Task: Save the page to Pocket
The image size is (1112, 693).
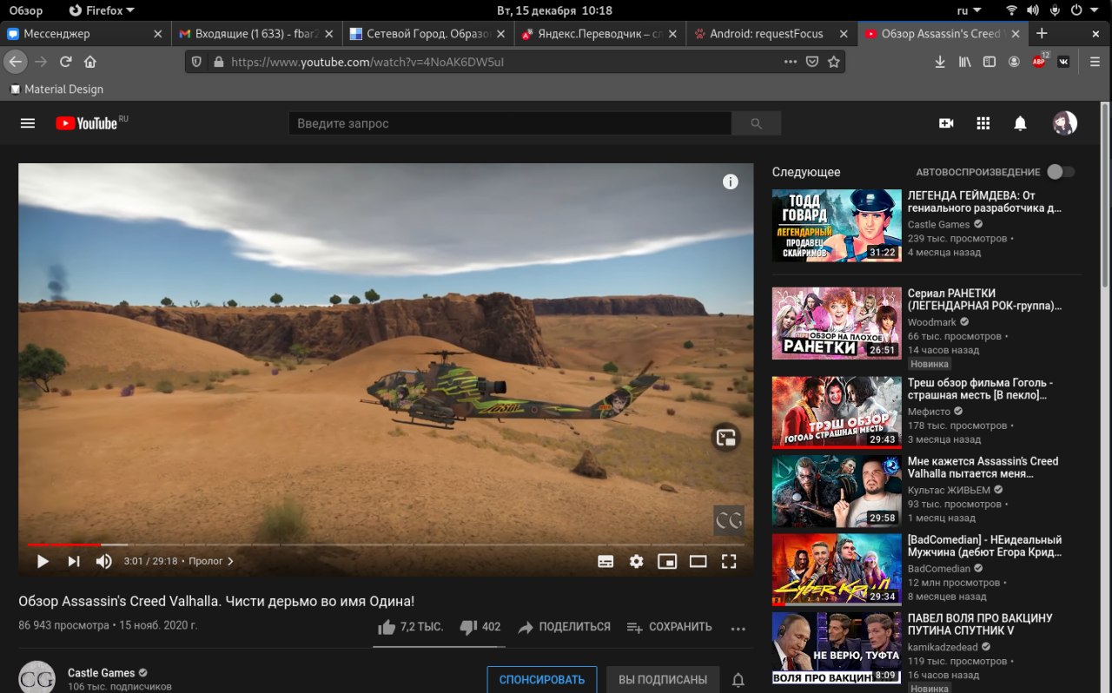Action: pyautogui.click(x=812, y=62)
